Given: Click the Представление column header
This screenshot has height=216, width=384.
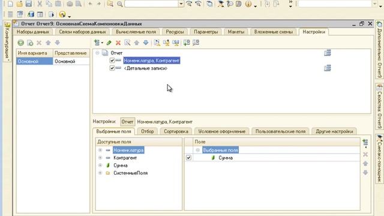Looking at the screenshot, I should (71, 53).
